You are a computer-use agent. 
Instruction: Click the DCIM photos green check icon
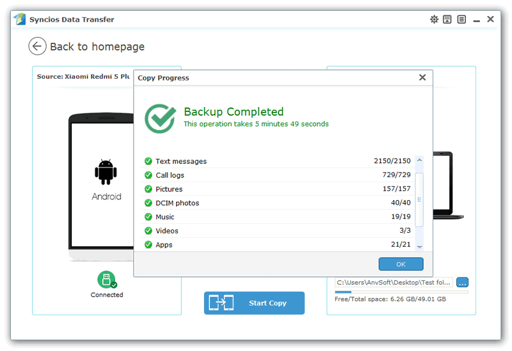point(148,203)
